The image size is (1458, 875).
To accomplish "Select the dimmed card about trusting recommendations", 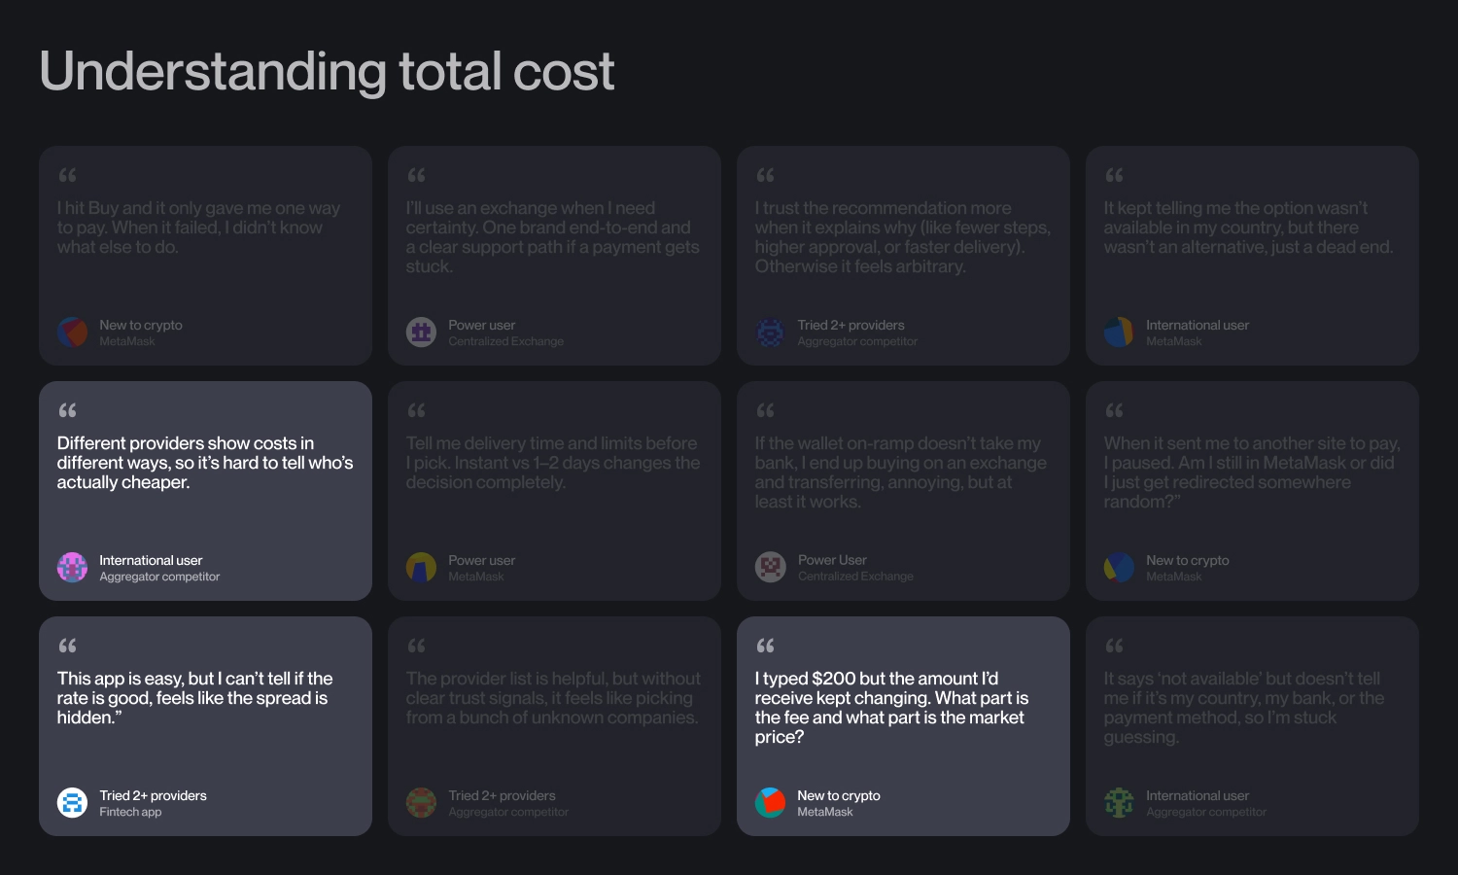I will coord(903,256).
